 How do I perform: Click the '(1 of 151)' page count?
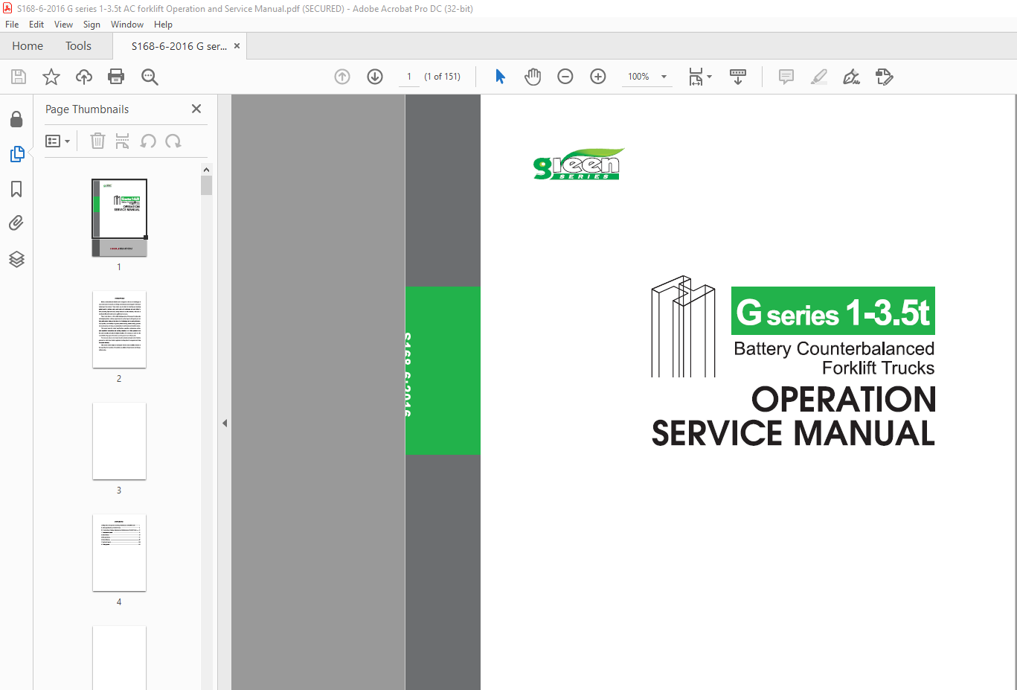coord(442,77)
